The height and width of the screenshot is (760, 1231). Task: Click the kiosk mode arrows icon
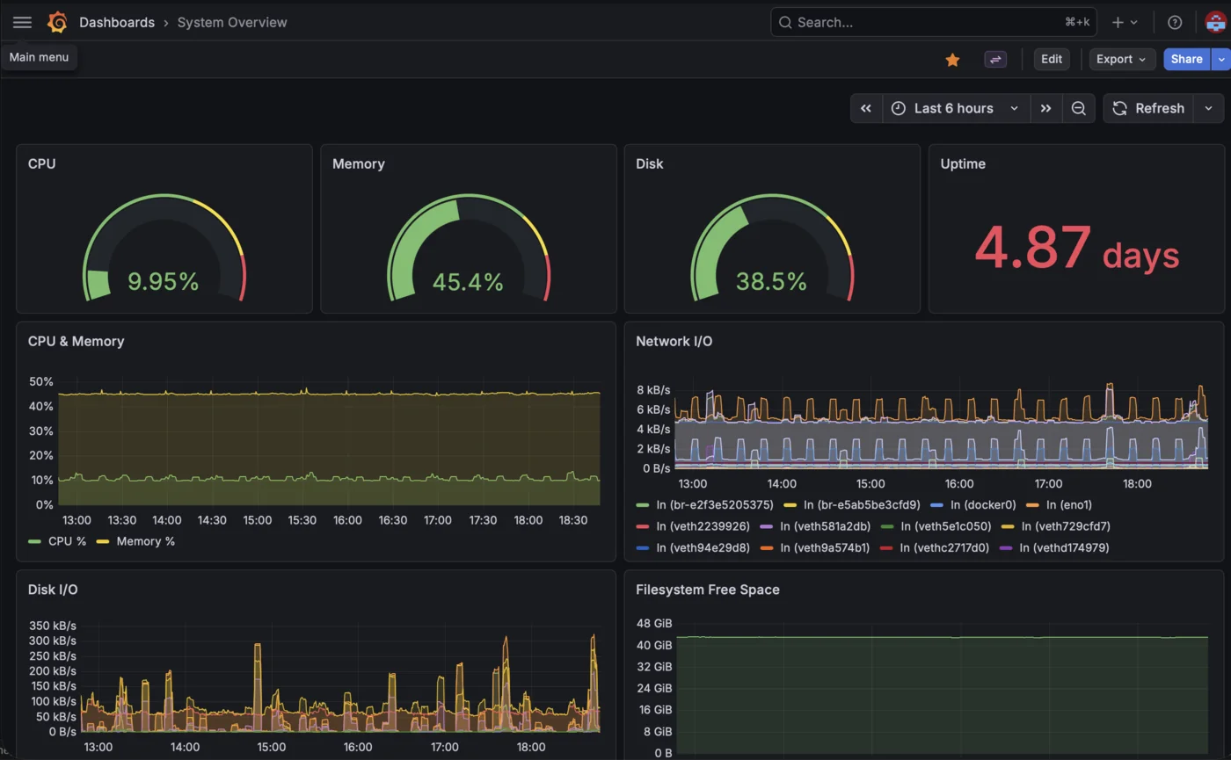(x=995, y=59)
